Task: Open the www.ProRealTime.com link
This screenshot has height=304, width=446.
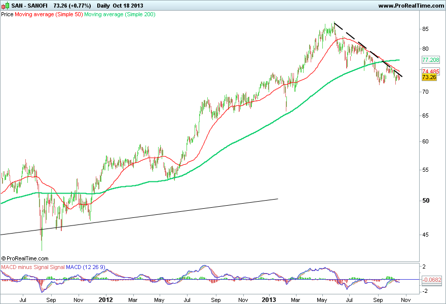Action: tap(411, 6)
